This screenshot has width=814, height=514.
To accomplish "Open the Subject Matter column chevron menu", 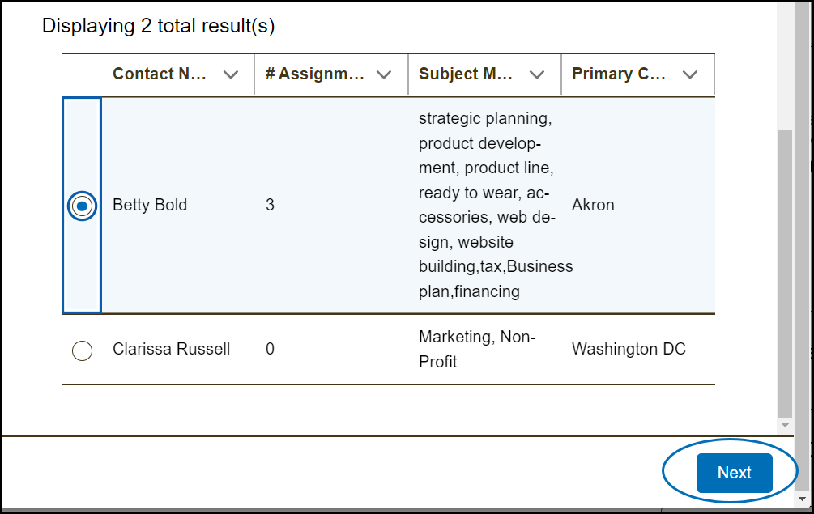I will 537,74.
